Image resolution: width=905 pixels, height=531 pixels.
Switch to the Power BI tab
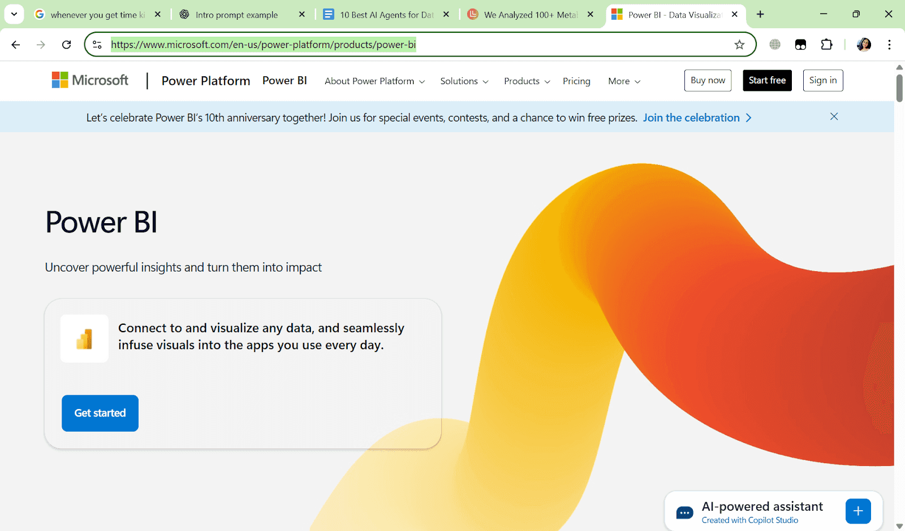tap(673, 14)
